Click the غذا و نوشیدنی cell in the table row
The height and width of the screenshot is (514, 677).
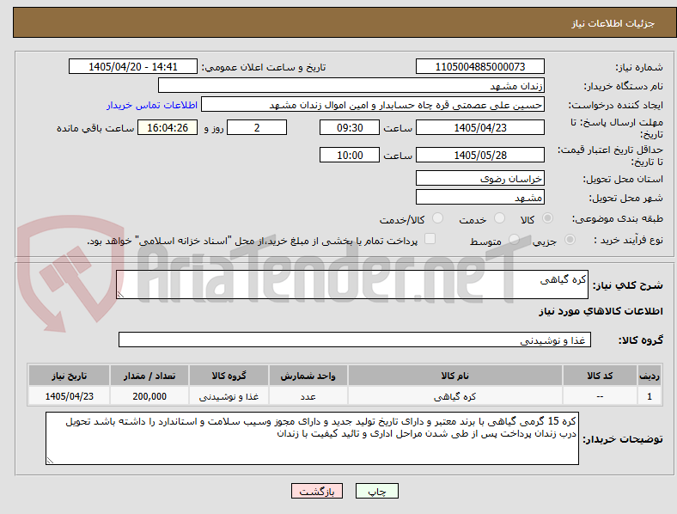pos(229,396)
